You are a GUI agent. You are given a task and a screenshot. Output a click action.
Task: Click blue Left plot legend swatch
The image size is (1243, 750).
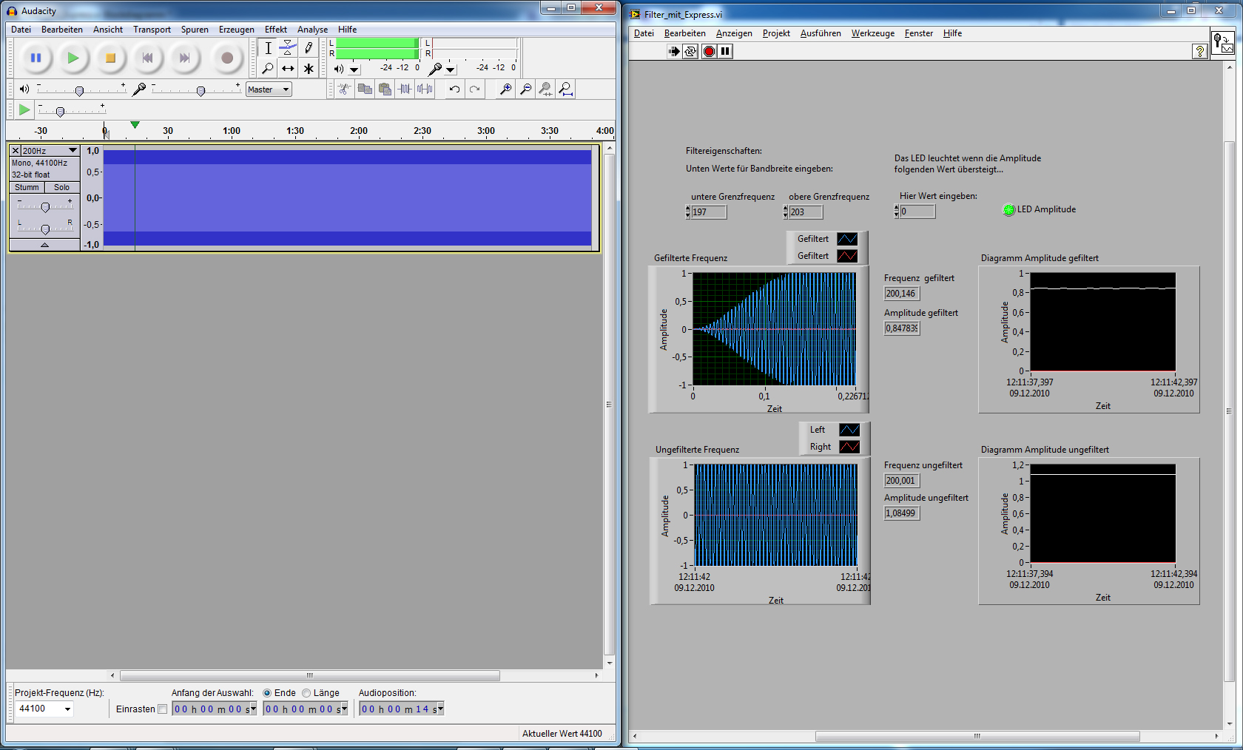tap(849, 430)
